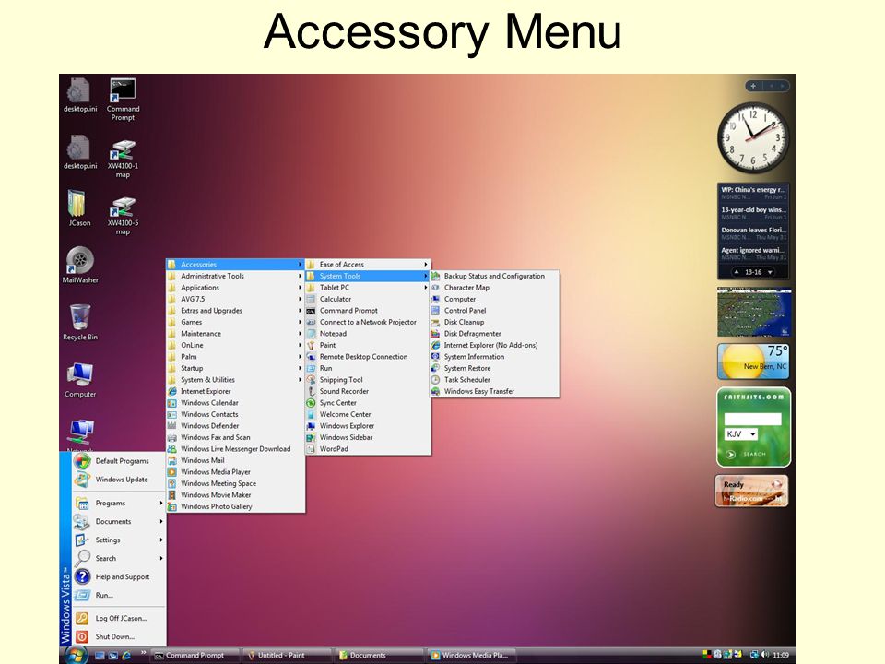Open the Recycle Bin desktop icon
The height and width of the screenshot is (664, 885).
coord(79,321)
